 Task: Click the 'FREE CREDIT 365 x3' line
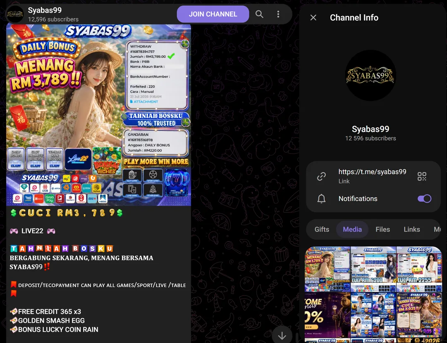[x=49, y=312]
